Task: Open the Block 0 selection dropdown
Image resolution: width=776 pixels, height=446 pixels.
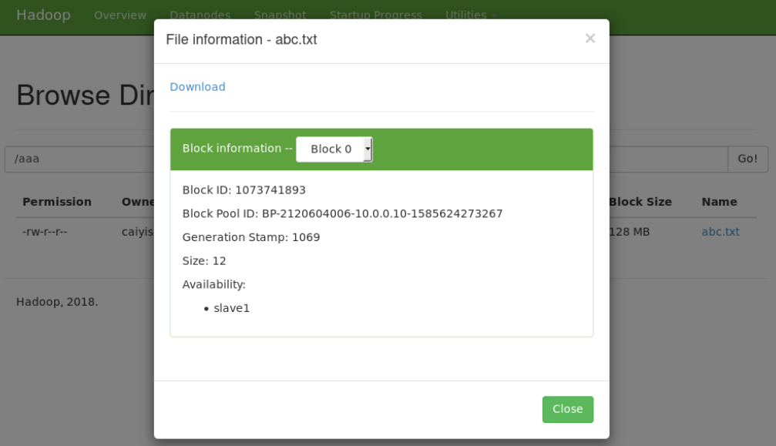Action: 334,149
